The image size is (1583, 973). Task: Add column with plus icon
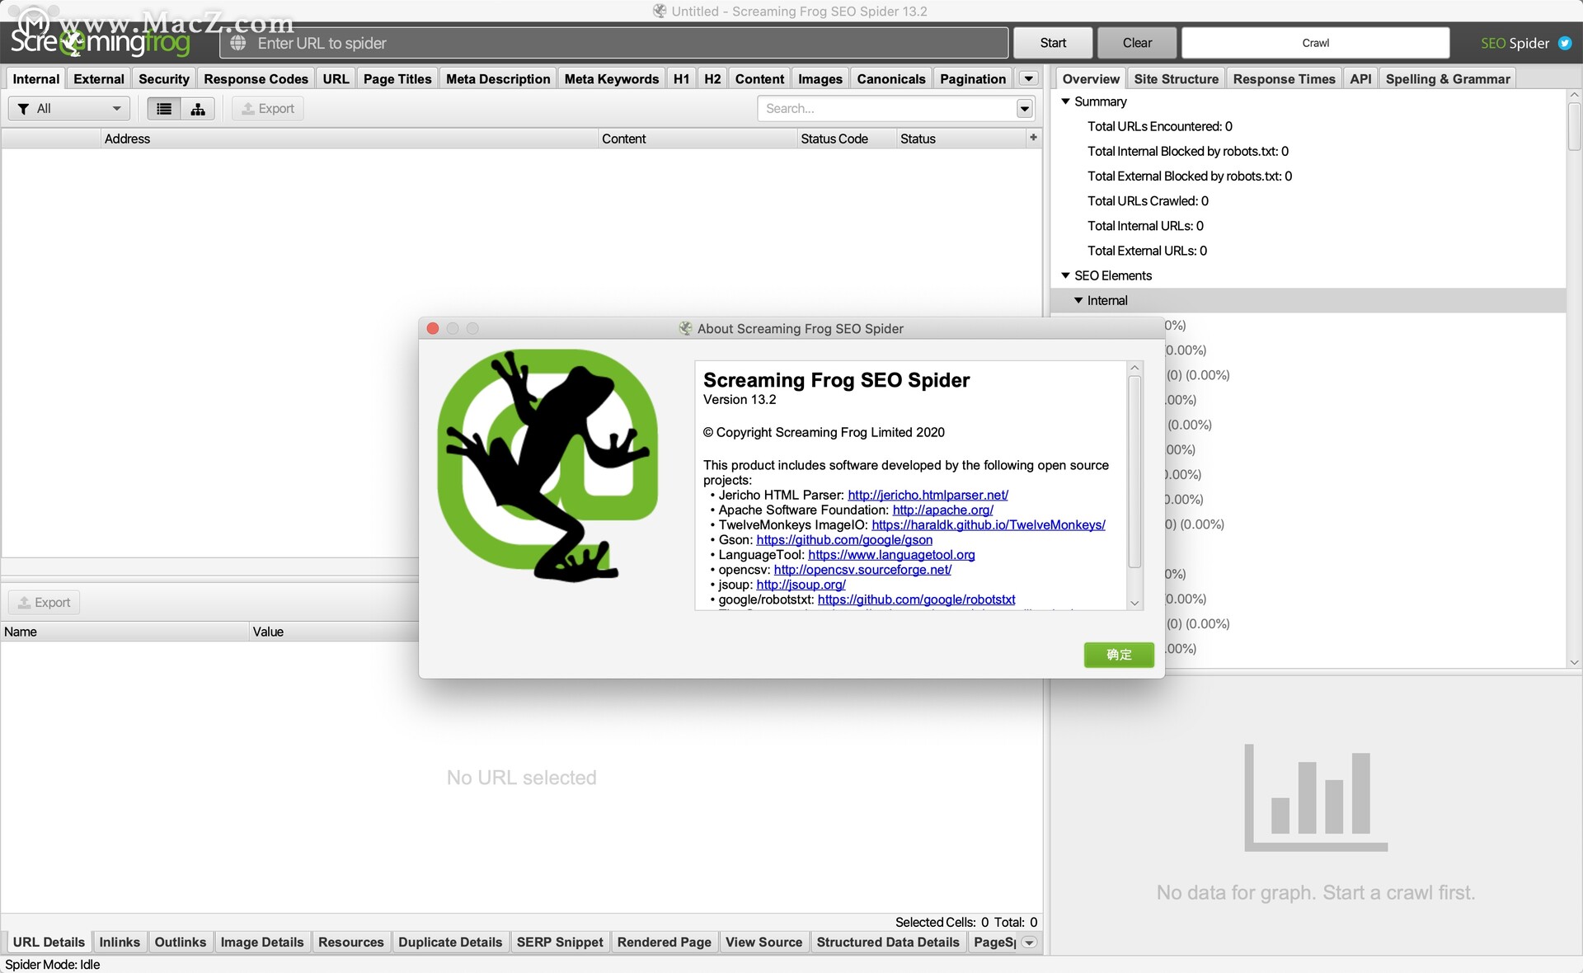point(1033,138)
